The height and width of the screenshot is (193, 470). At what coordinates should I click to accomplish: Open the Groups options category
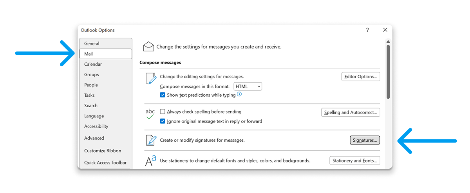[105, 74]
